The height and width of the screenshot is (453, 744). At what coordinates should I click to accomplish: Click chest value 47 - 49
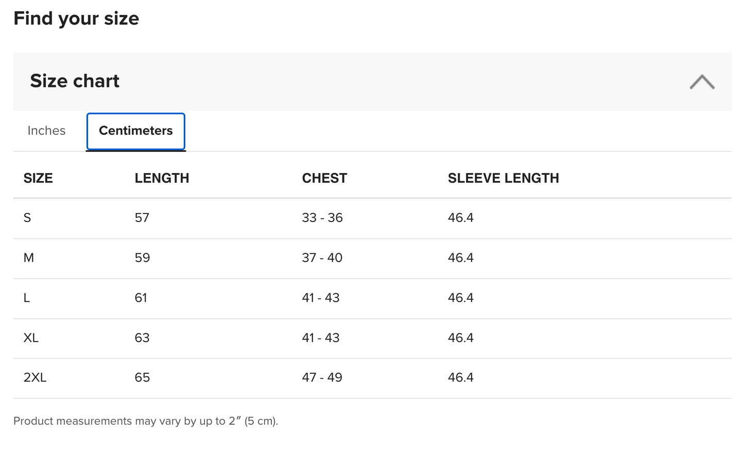coord(322,377)
